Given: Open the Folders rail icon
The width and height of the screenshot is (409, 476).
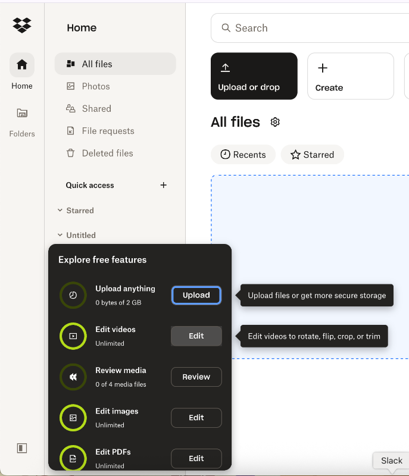Looking at the screenshot, I should pos(22,113).
